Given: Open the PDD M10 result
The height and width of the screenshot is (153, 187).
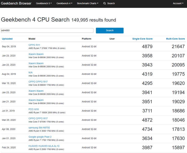Looking at the screenshot, I should pos(34,109).
